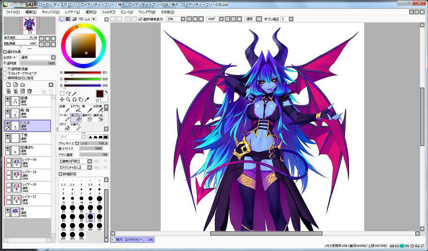The height and width of the screenshot is (251, 428).
Task: Select the rectangular selection tool
Action: (x=62, y=93)
